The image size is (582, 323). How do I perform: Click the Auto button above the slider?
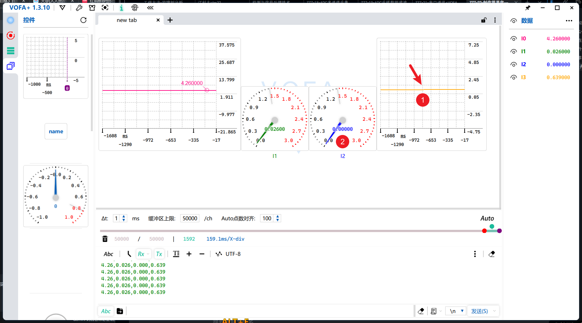[x=487, y=218]
